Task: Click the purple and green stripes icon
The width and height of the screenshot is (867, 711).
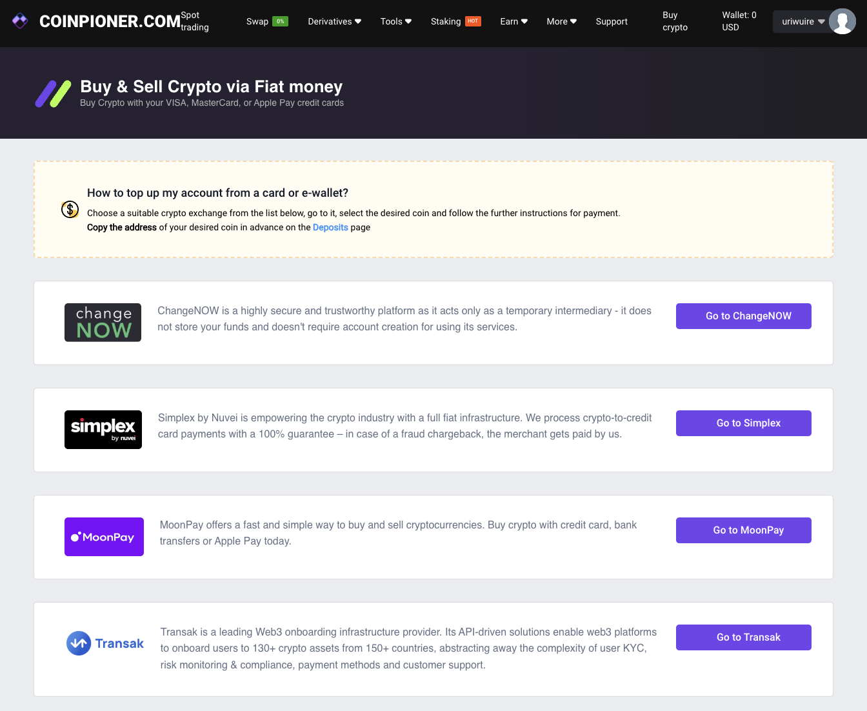Action: coord(53,94)
